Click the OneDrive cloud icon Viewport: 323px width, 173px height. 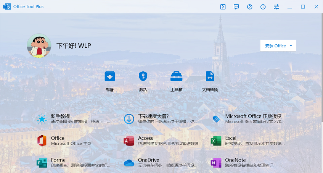(129, 163)
